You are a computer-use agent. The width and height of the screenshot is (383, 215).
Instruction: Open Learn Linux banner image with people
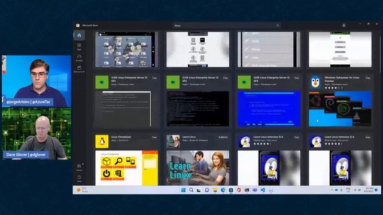[x=198, y=168]
